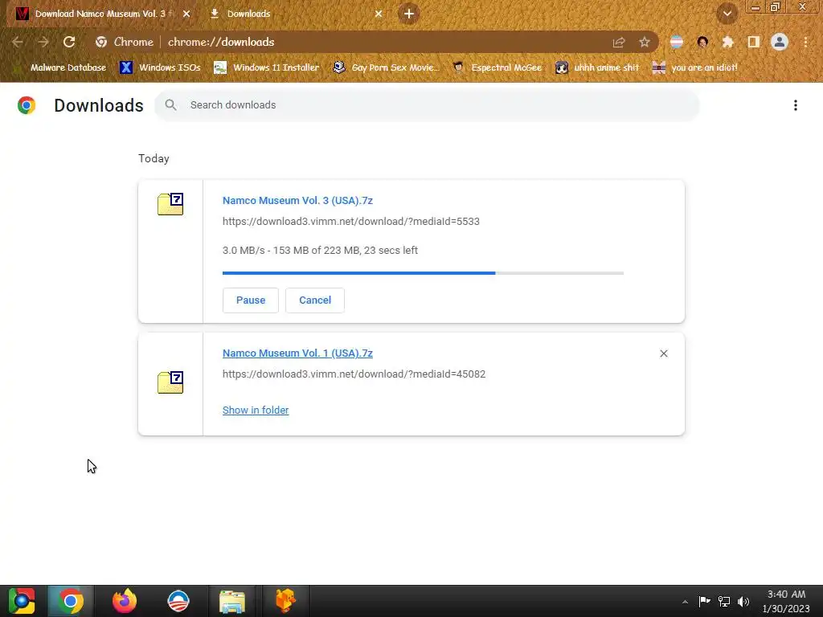Click the mediaId=45082 download URL

354,374
